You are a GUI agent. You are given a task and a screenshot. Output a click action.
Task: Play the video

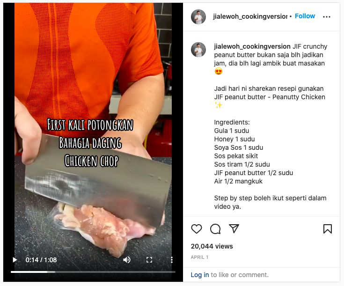click(15, 260)
